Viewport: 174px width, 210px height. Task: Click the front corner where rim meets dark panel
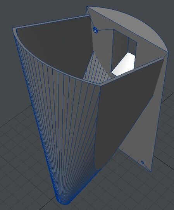tap(100, 85)
